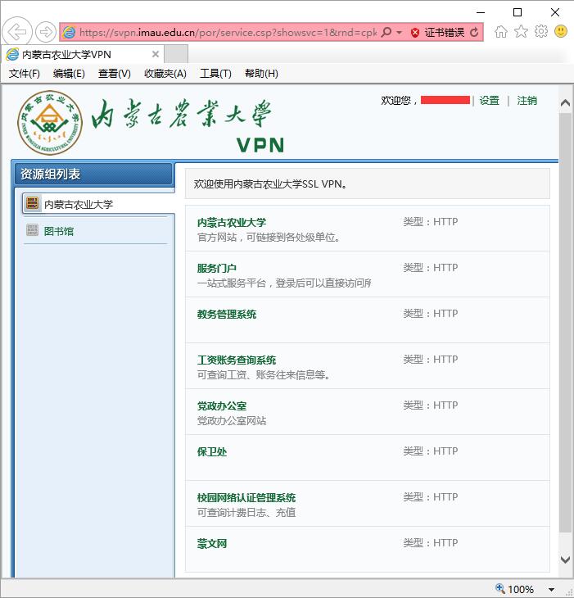Open the 蒙文网 link
Image resolution: width=574 pixels, height=598 pixels.
(211, 543)
